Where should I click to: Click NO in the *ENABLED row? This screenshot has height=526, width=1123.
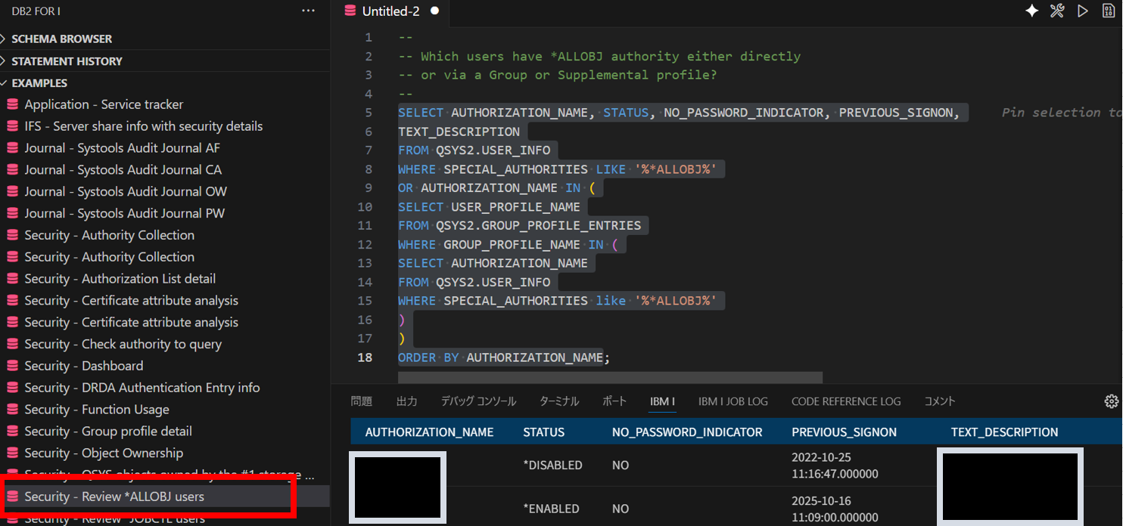pos(621,509)
